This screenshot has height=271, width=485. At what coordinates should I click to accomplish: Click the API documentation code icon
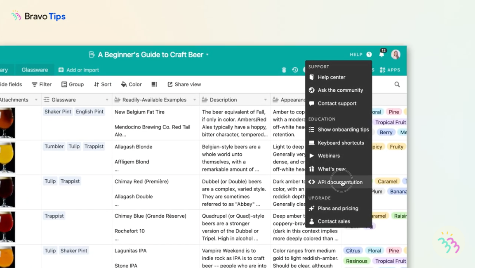pyautogui.click(x=312, y=182)
